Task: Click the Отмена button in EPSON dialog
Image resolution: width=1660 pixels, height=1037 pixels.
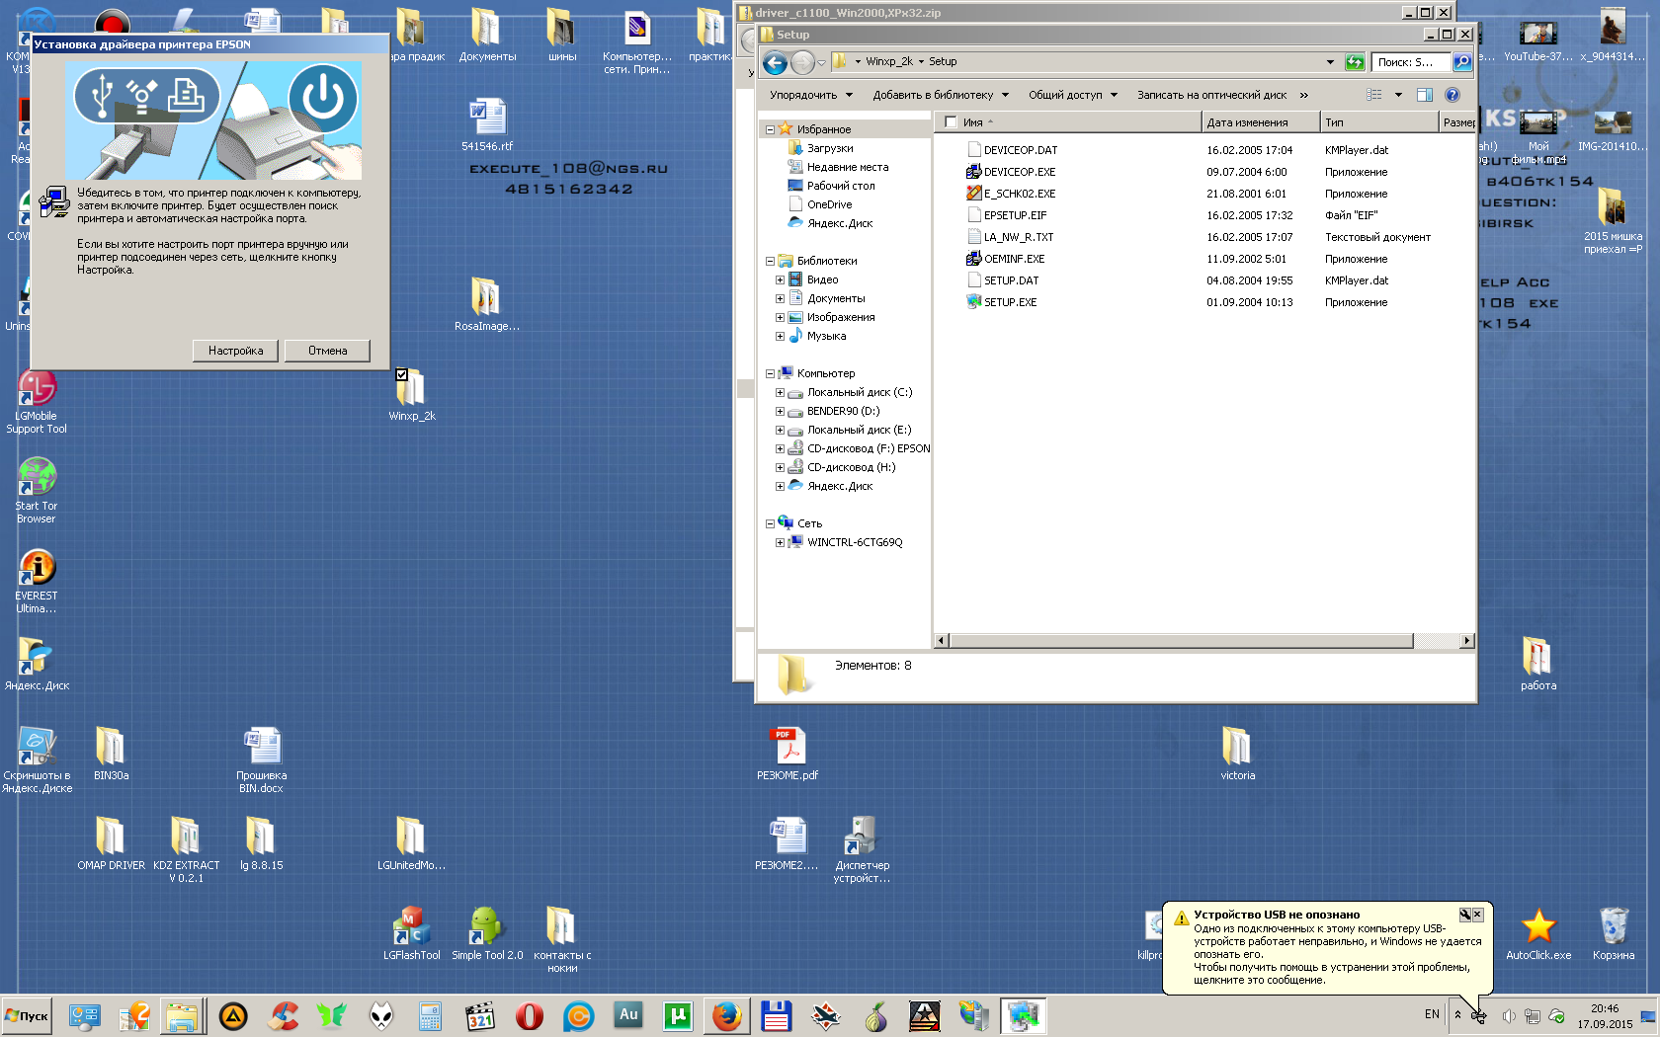Action: (x=327, y=351)
